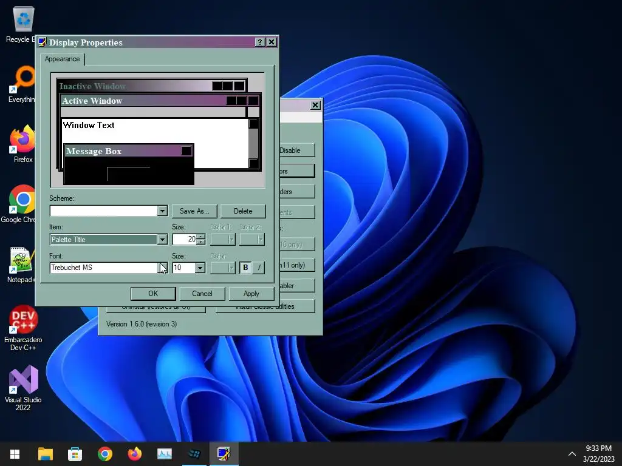
Task: Show hidden system tray icons chevron
Action: click(x=572, y=454)
